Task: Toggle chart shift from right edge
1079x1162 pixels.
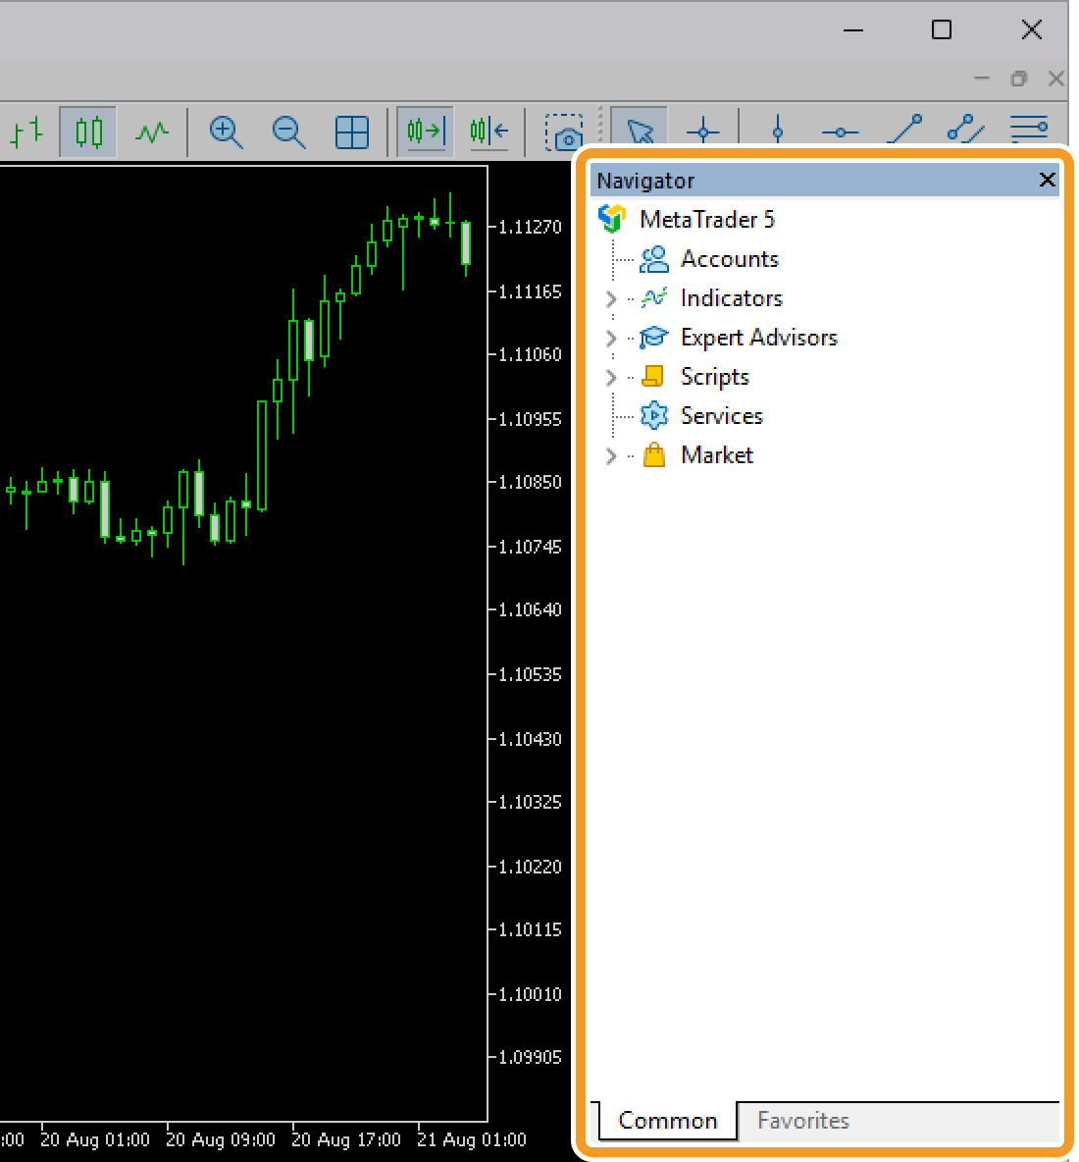Action: pyautogui.click(x=488, y=132)
